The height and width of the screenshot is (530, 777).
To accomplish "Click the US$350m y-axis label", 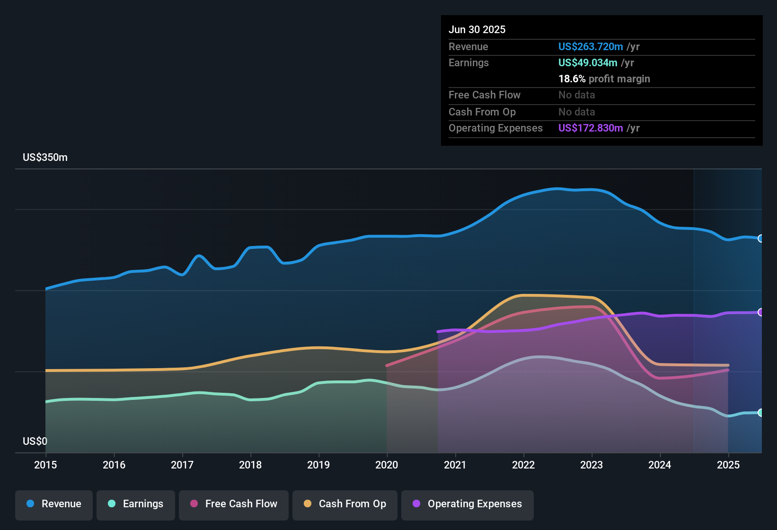I will click(45, 158).
